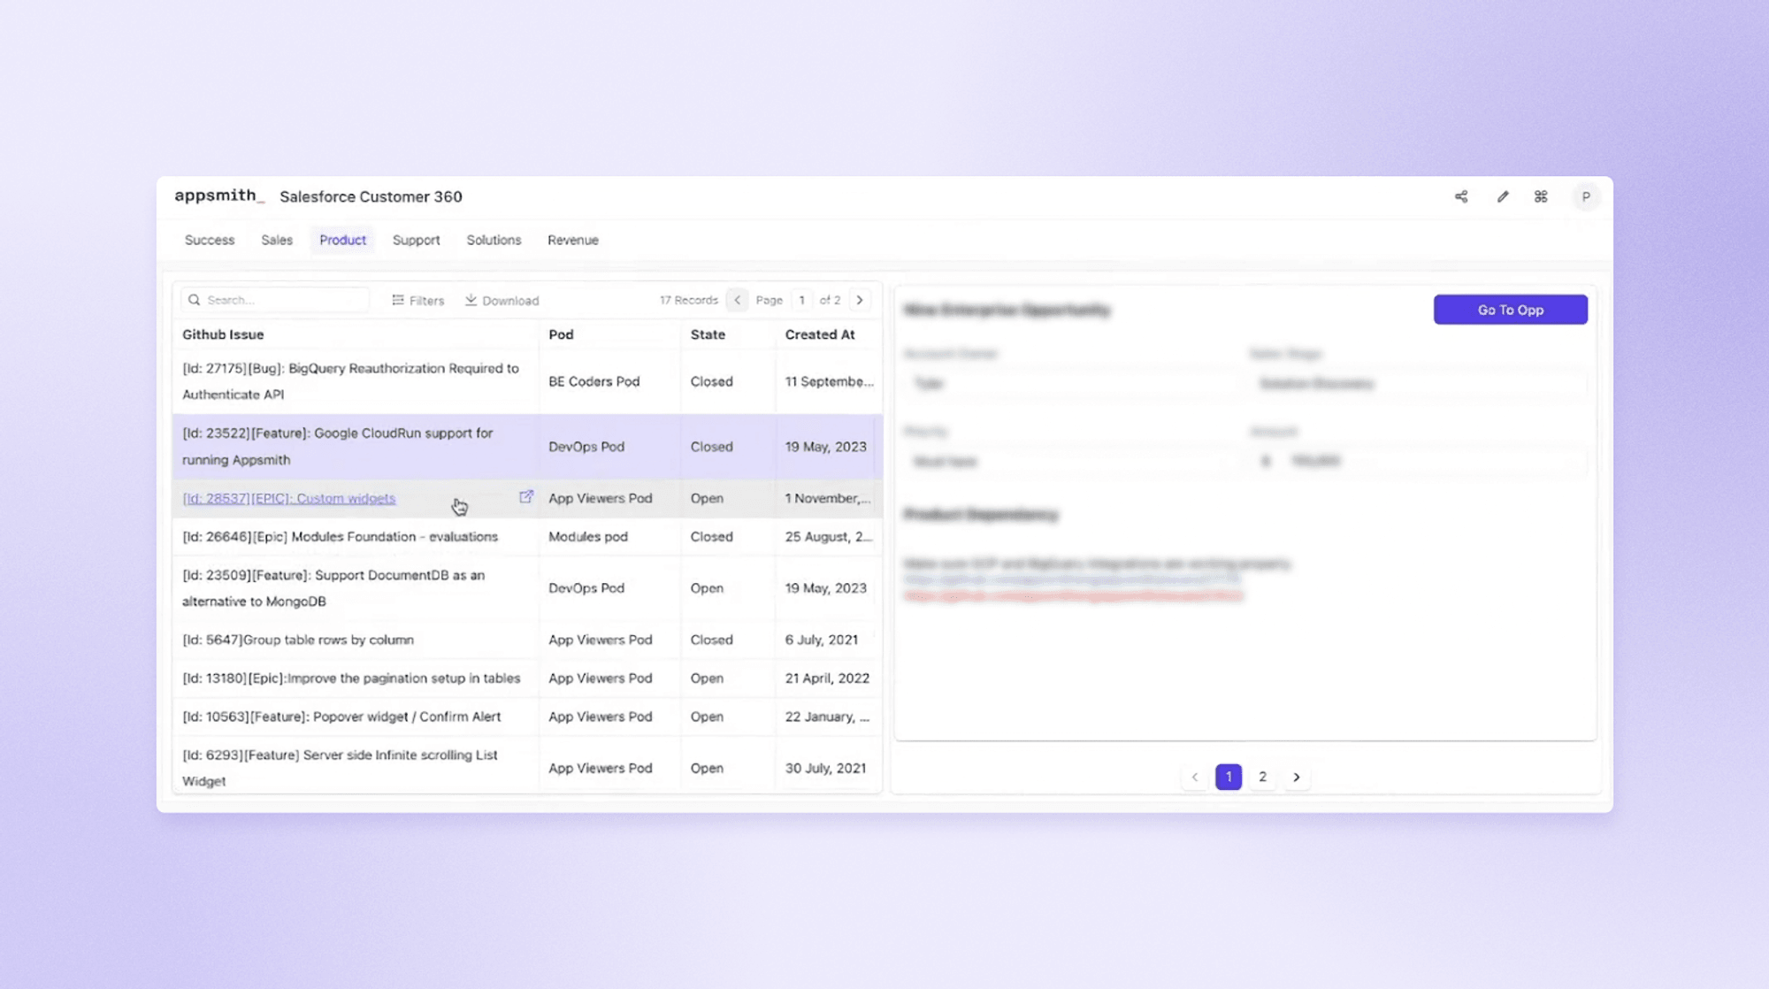Open the Filters option above the table
The width and height of the screenshot is (1769, 989).
pyautogui.click(x=417, y=300)
